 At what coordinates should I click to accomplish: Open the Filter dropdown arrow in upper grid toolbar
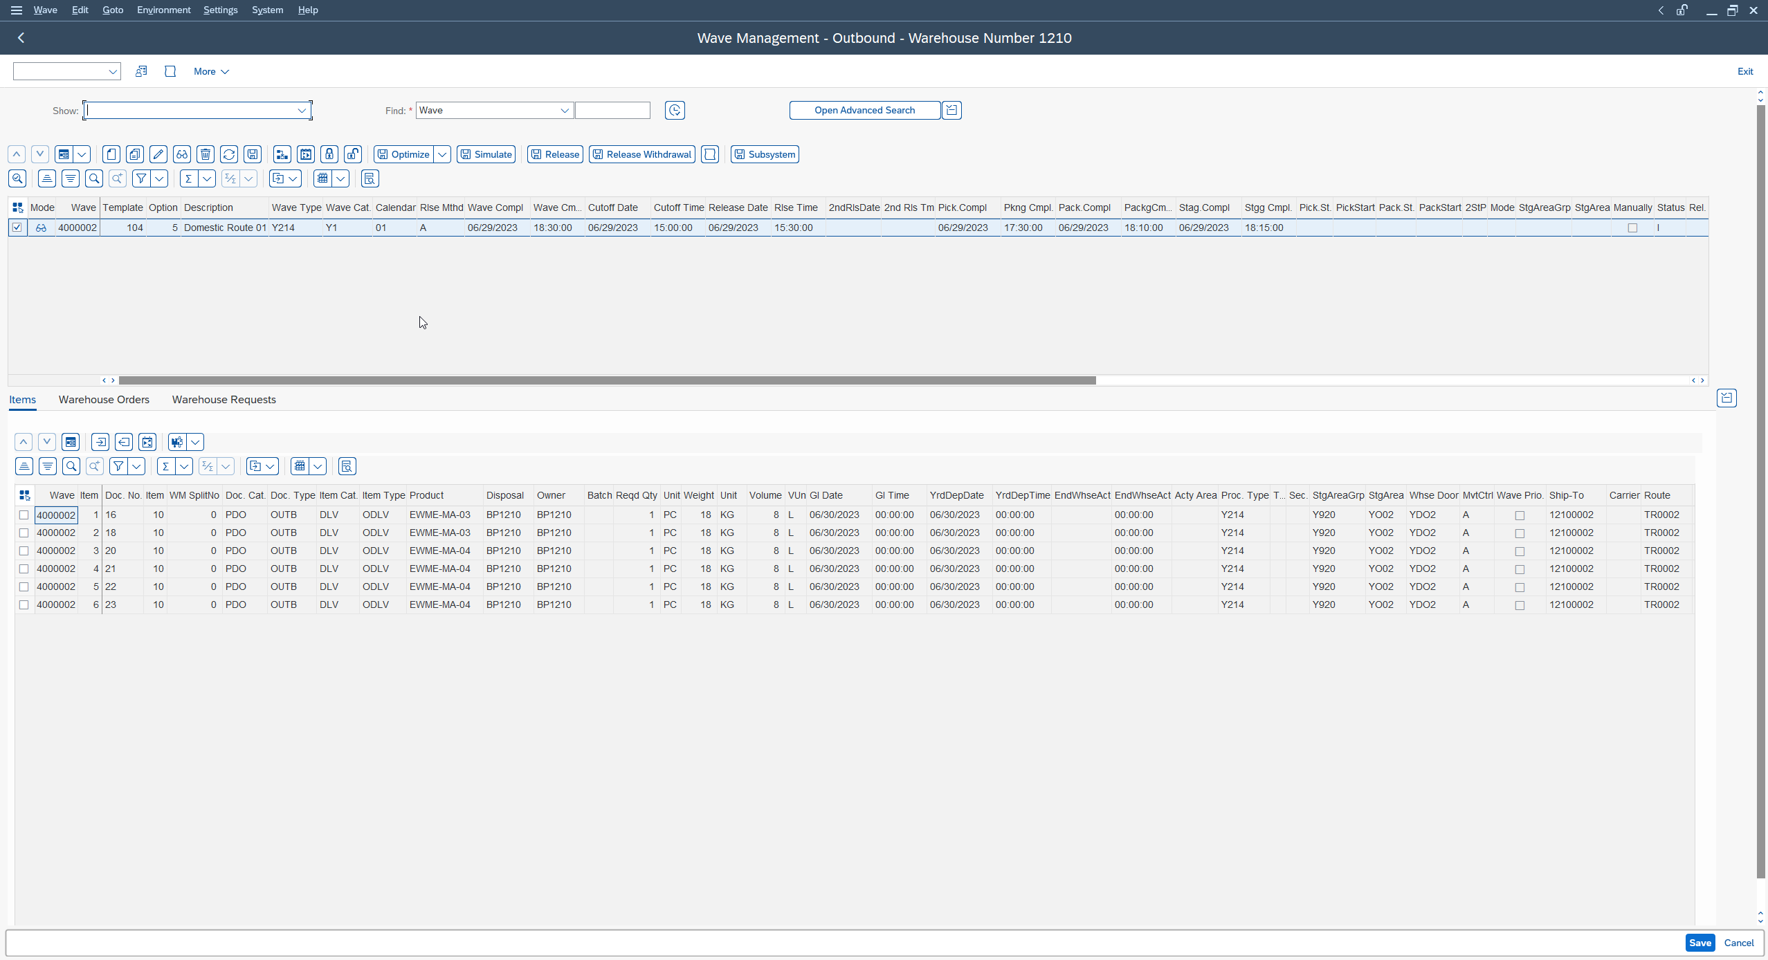pos(160,178)
